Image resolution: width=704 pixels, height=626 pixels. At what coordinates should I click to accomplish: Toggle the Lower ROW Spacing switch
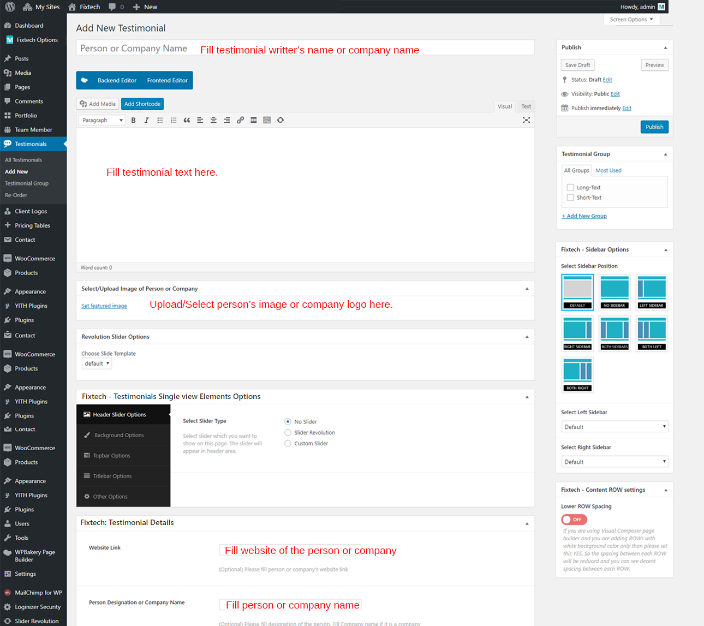[x=574, y=520]
